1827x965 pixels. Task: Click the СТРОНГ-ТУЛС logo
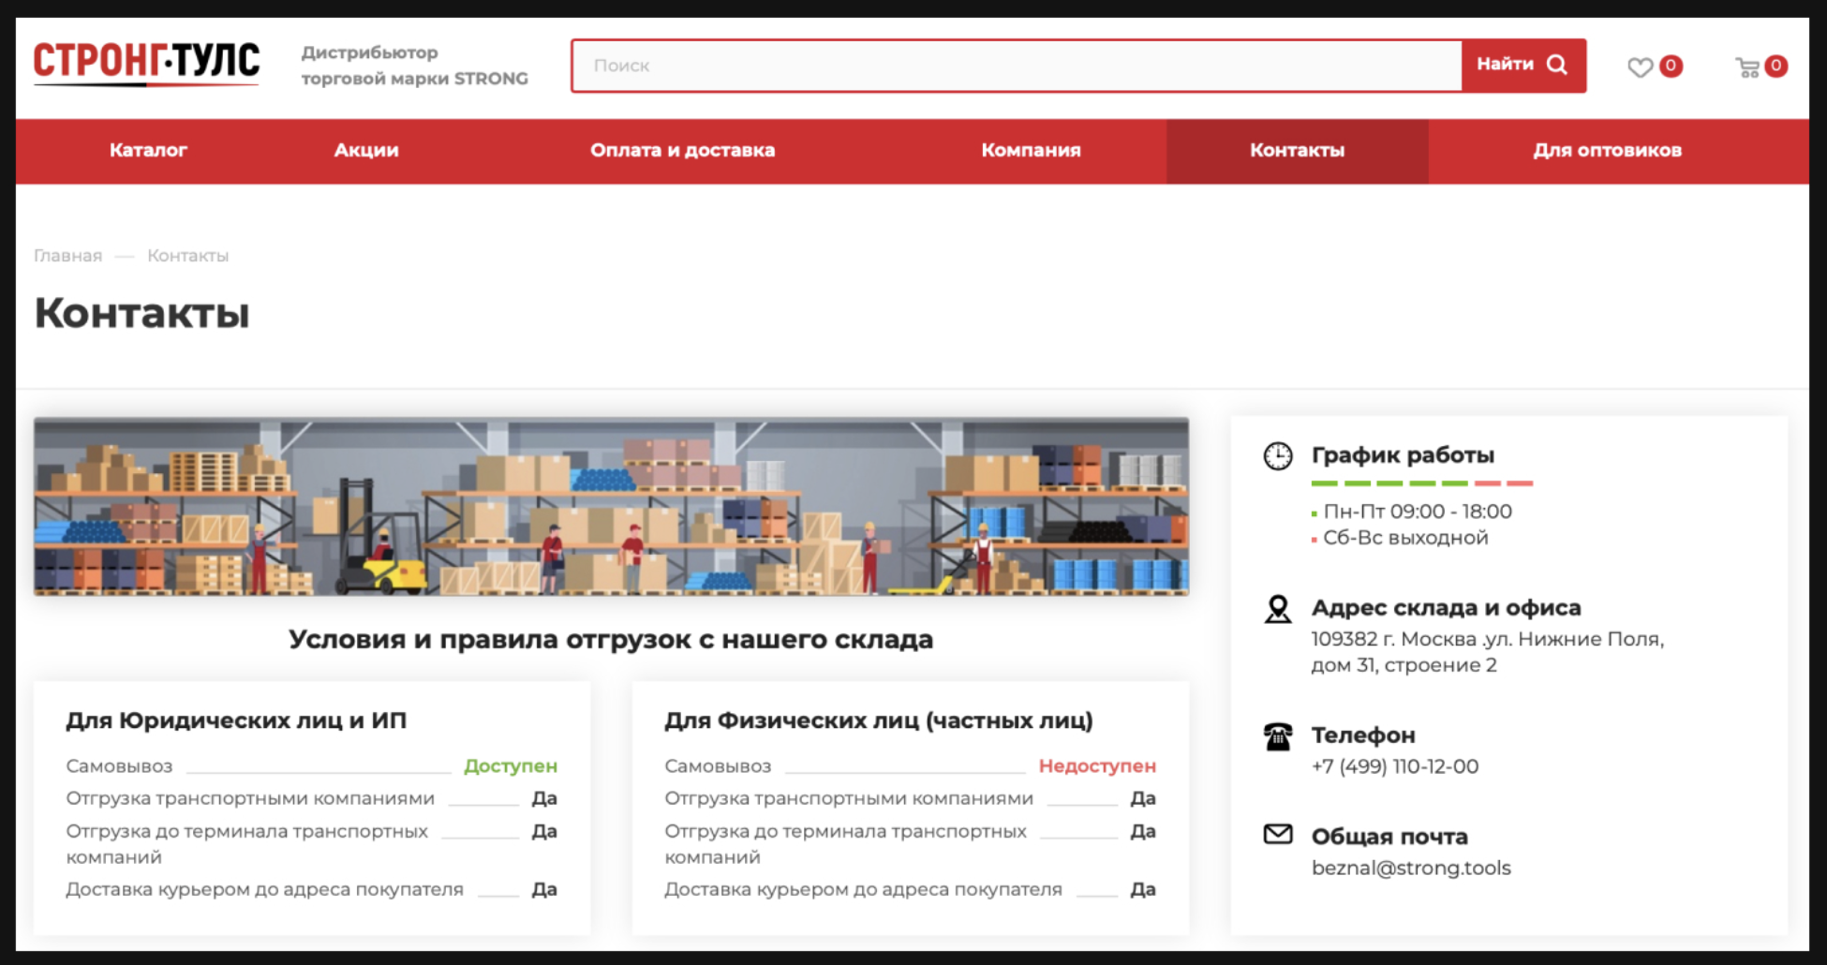coord(146,63)
